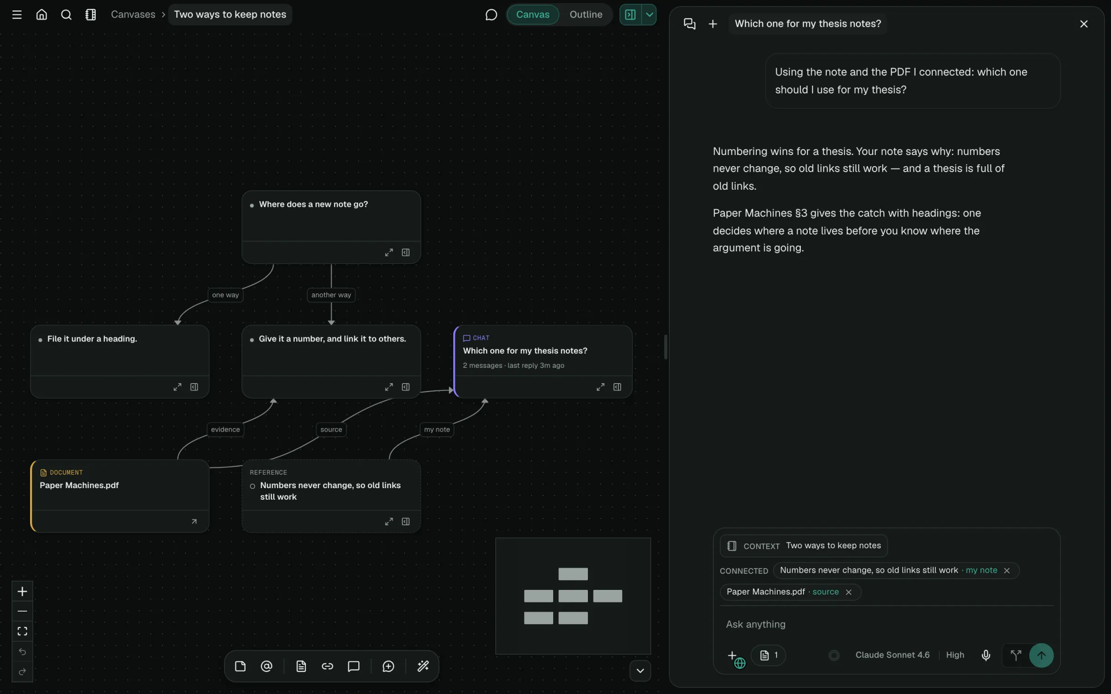Expand the 'Numbers never change' reference card
1111x694 pixels.
[x=389, y=522]
